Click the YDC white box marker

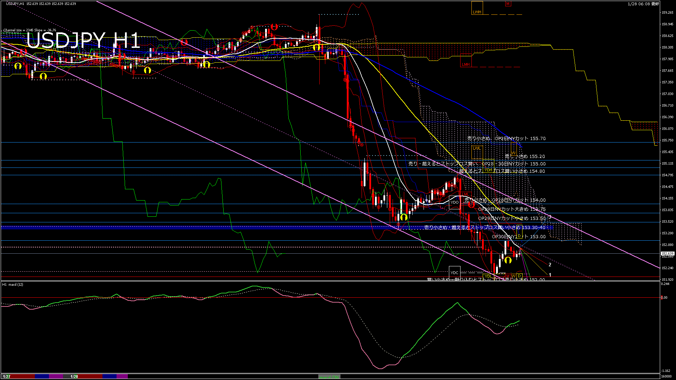455,273
